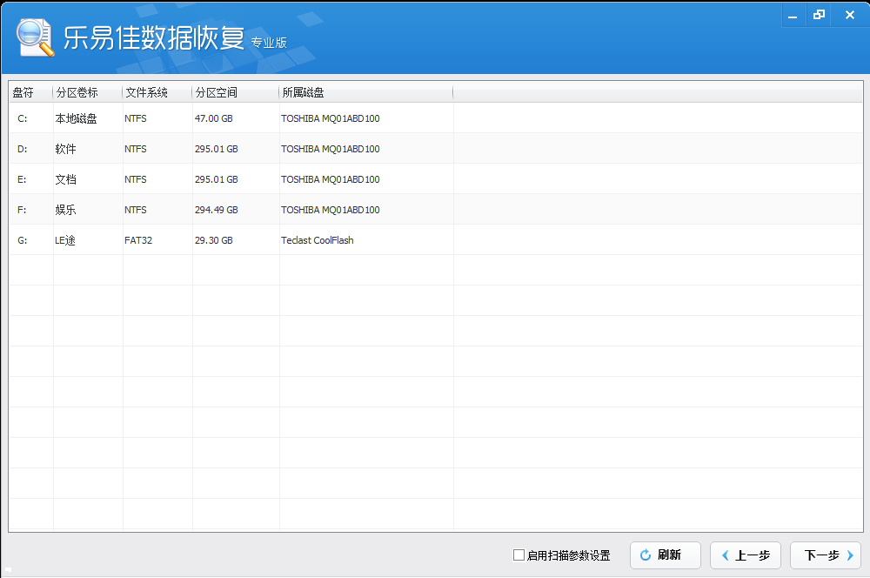
Task: Click the blue refresh arrow icon on 刷新 button
Action: pyautogui.click(x=646, y=555)
